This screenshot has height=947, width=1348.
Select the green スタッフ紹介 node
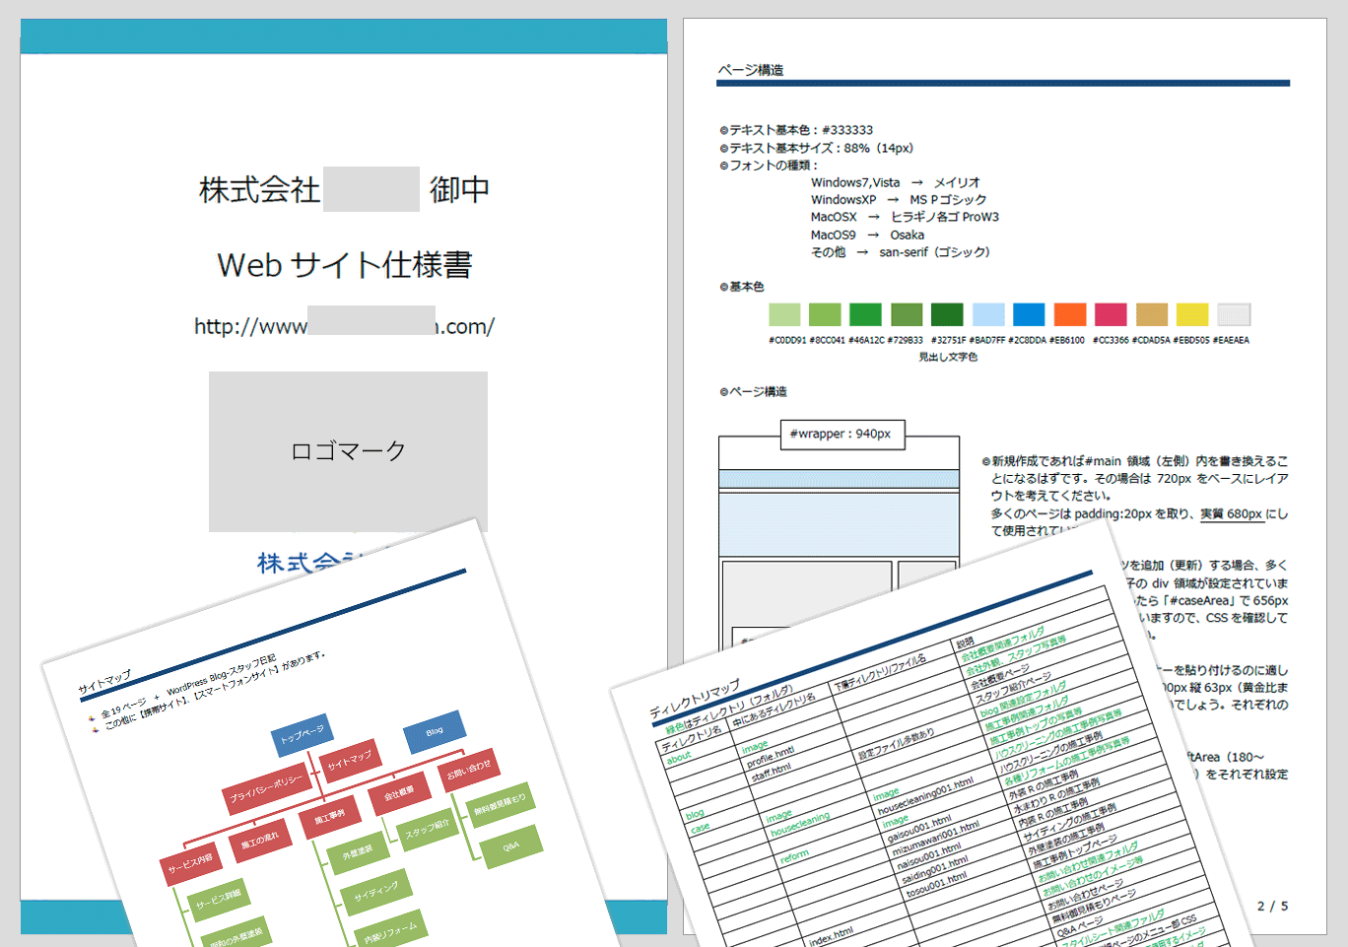point(431,831)
